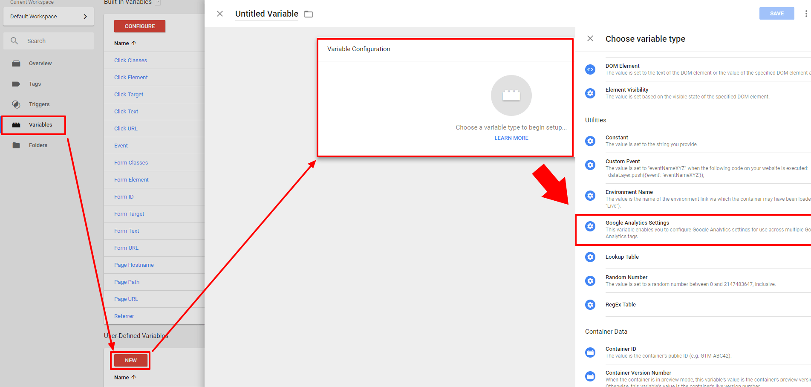Close the Untitled Variable editor

220,14
